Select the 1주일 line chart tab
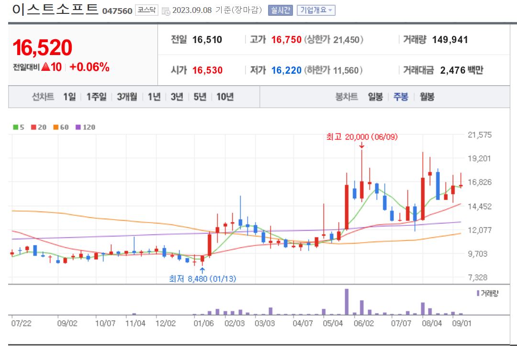The image size is (517, 346). (x=96, y=97)
